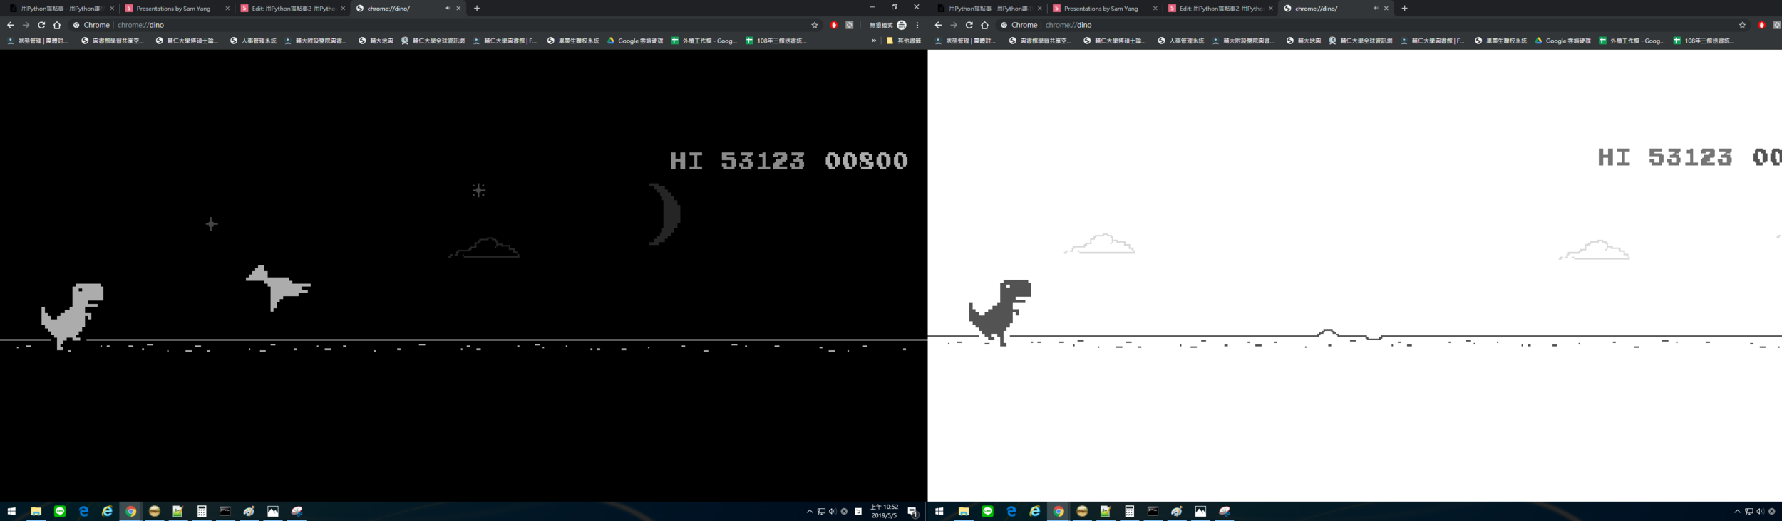
Task: Open the clock showing 上午 10:52
Action: [885, 511]
